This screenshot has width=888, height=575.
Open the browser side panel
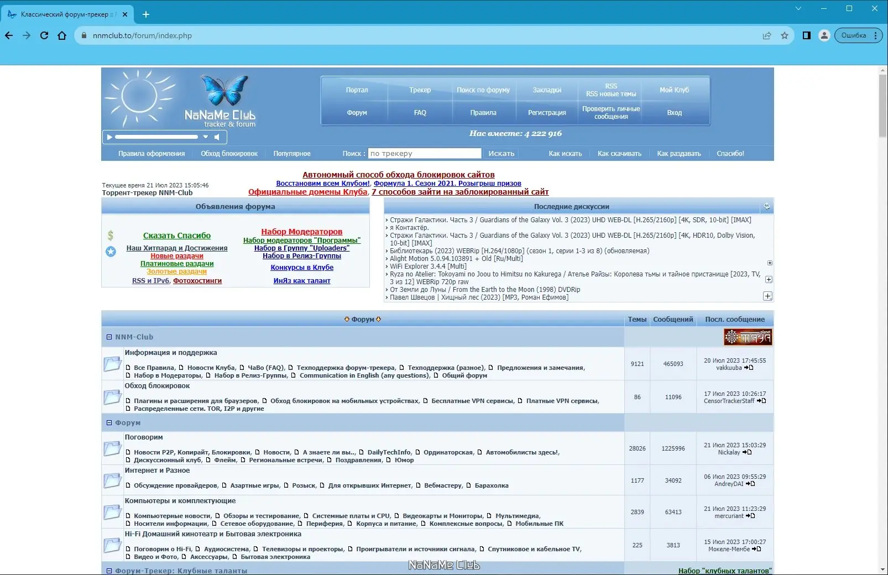pos(807,35)
